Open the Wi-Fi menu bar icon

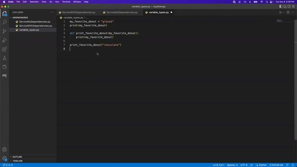tap(262, 2)
